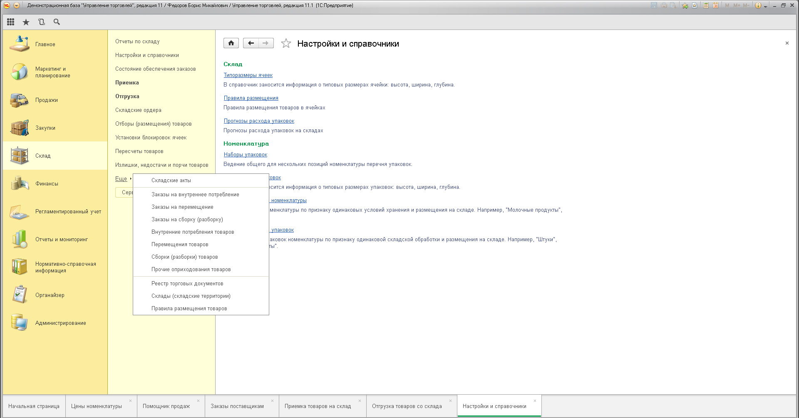Choose Реестр торговых документов
Viewport: 799px width, 418px height.
201,283
